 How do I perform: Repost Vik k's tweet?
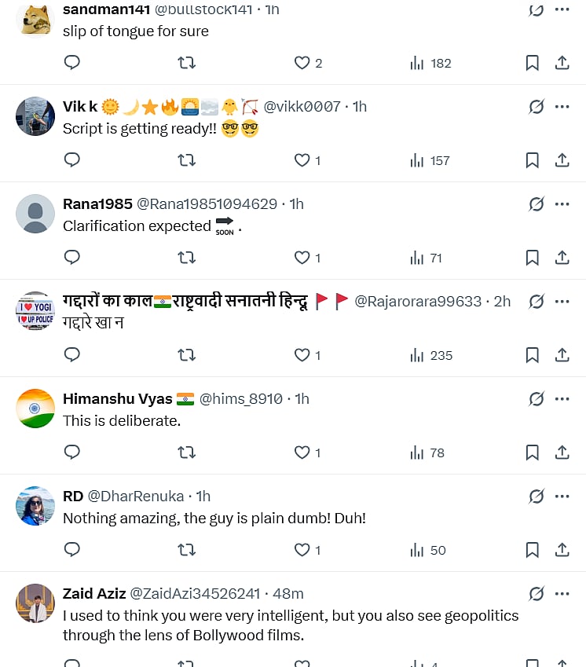pos(187,160)
